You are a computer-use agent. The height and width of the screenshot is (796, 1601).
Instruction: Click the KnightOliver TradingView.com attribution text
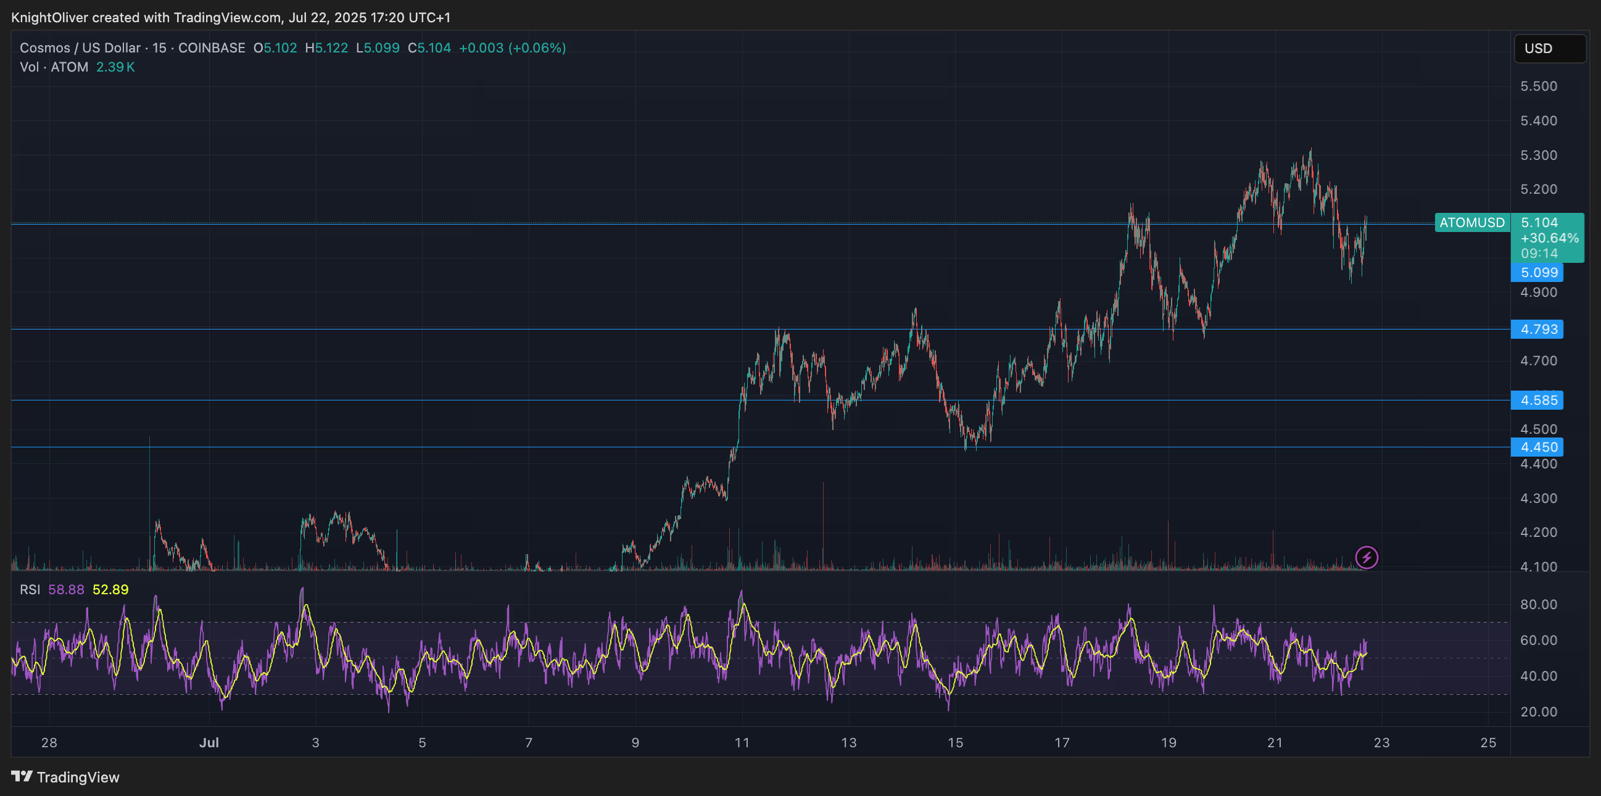pos(231,17)
